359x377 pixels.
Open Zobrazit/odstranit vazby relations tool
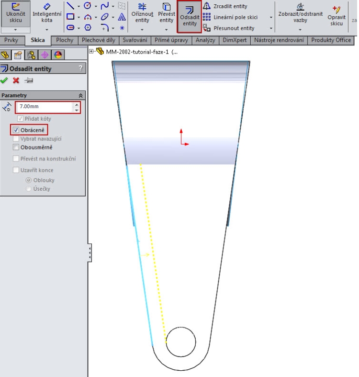301,13
